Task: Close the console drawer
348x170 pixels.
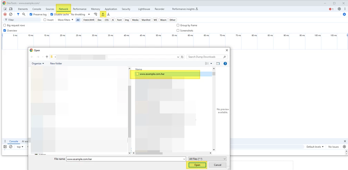Action: click(345, 141)
